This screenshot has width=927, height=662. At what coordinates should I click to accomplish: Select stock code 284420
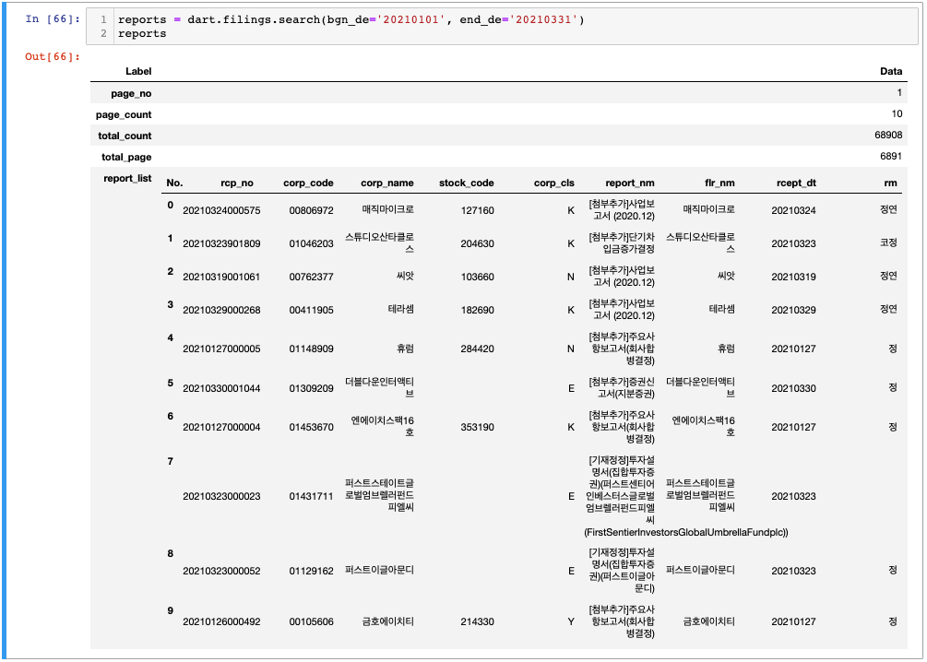point(478,349)
